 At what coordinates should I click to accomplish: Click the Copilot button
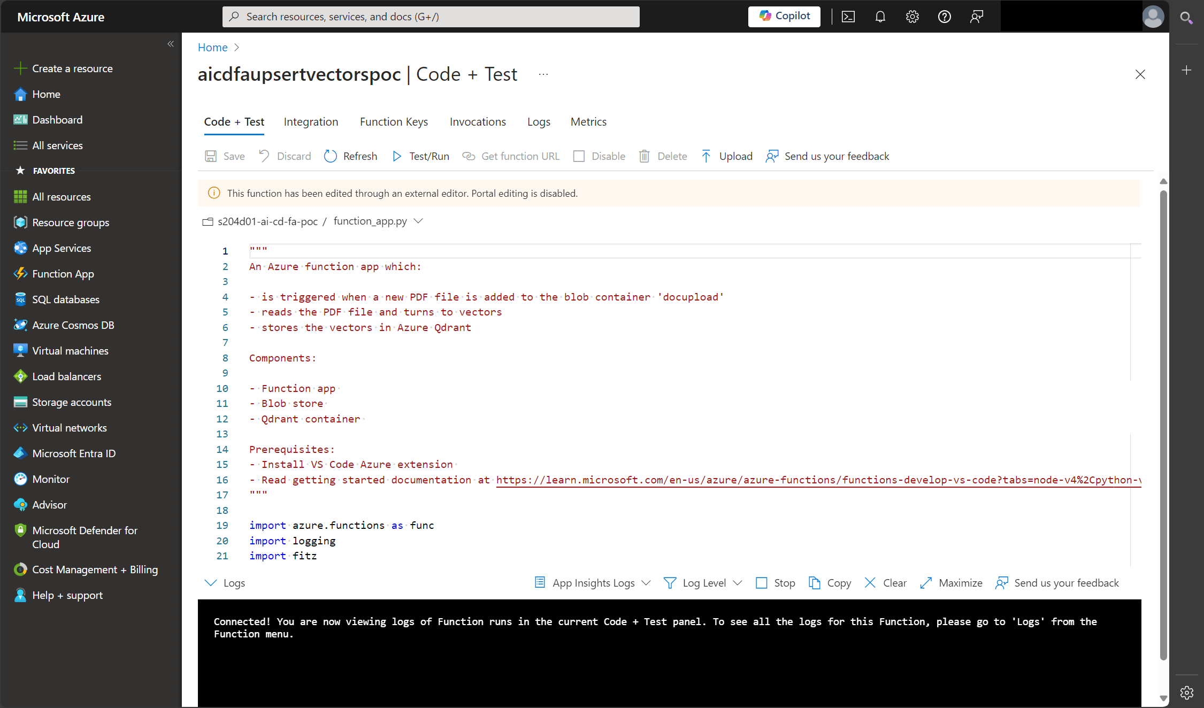[784, 16]
